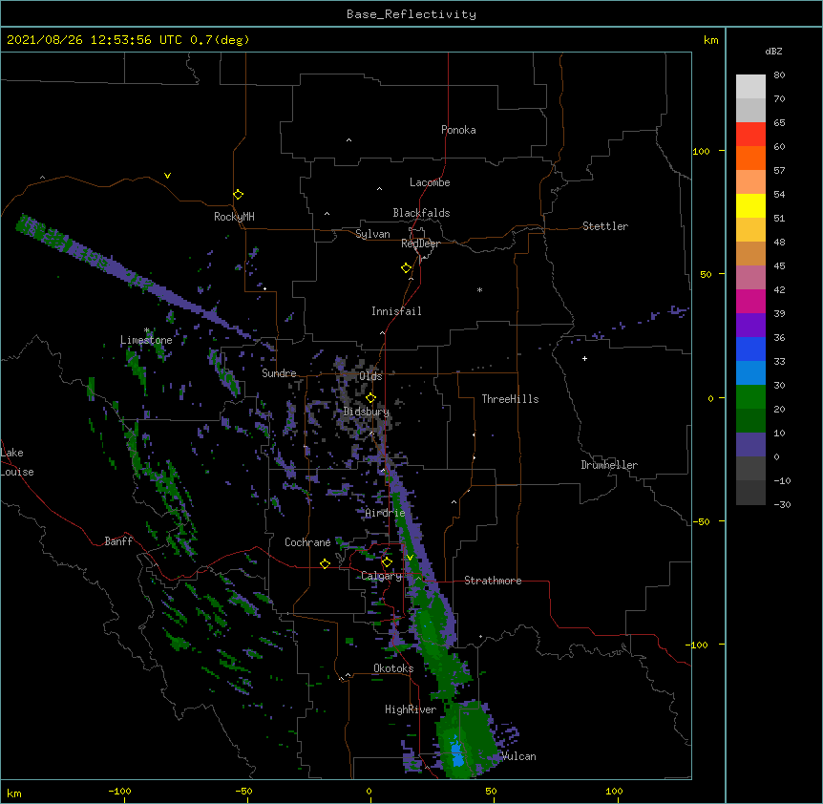Click the Sylvan city label
This screenshot has height=804, width=823.
coord(372,234)
